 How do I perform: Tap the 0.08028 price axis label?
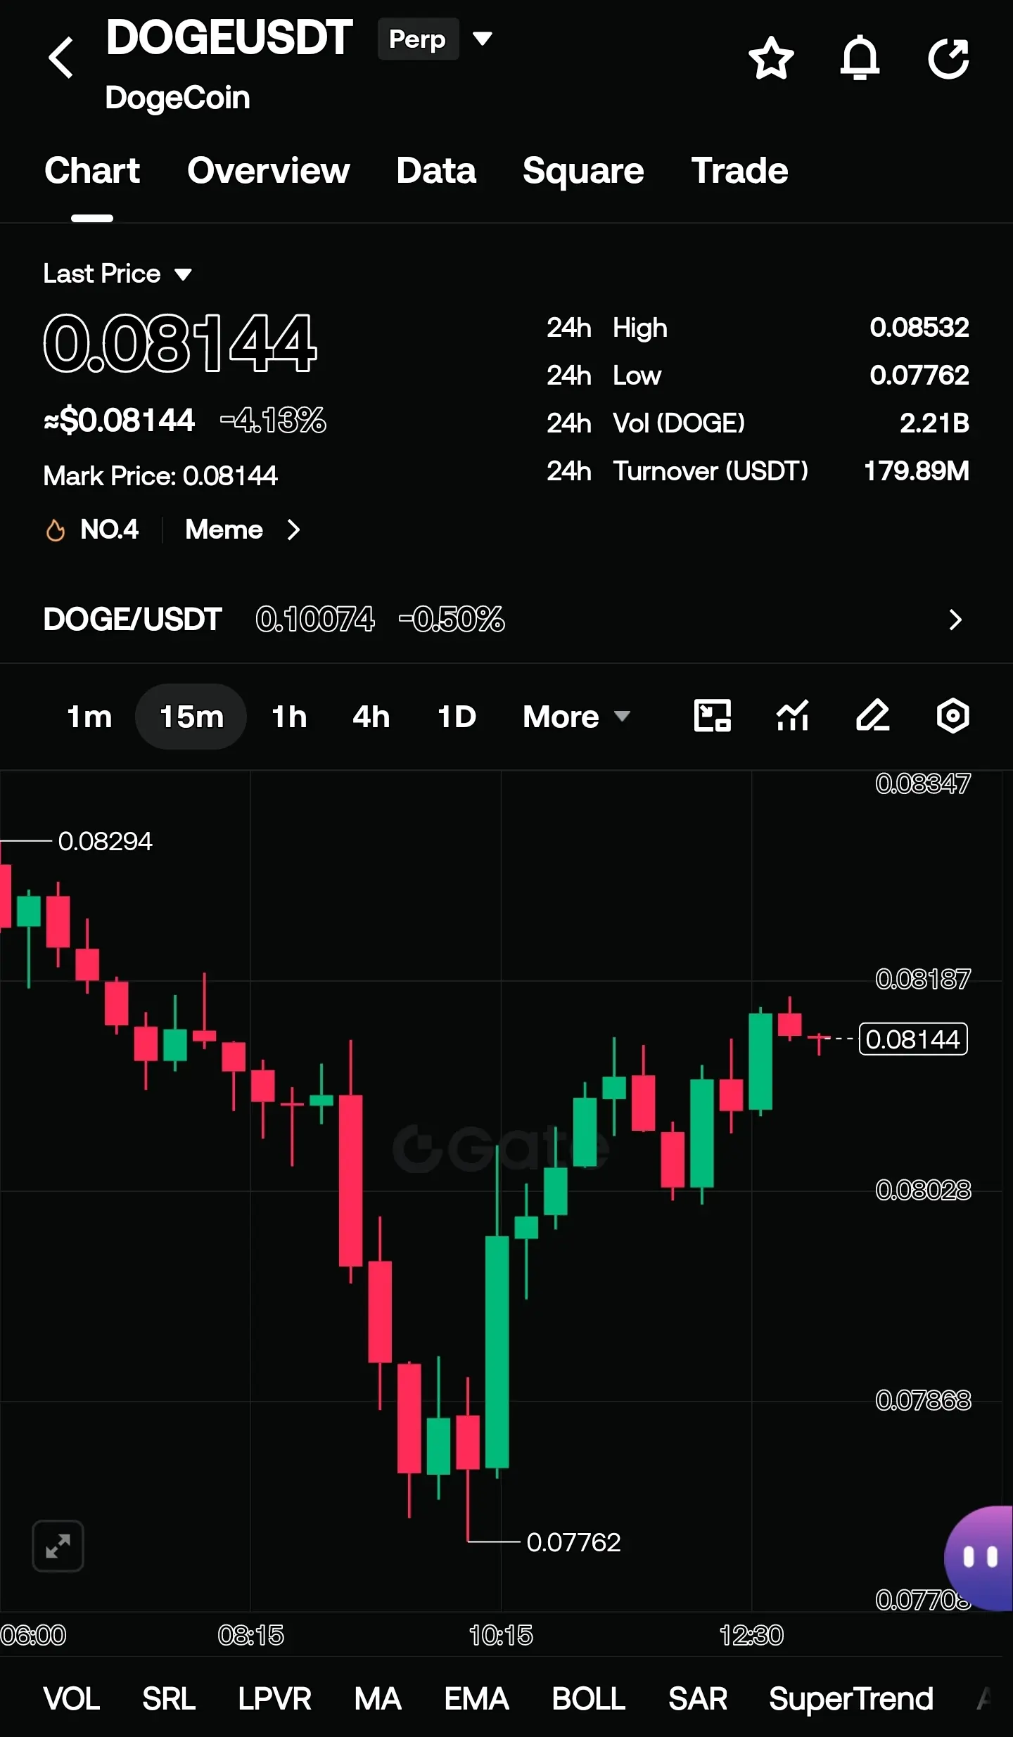923,1190
